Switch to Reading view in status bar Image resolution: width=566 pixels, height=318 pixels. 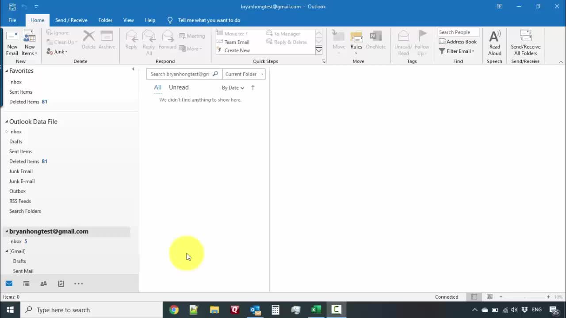pyautogui.click(x=490, y=297)
